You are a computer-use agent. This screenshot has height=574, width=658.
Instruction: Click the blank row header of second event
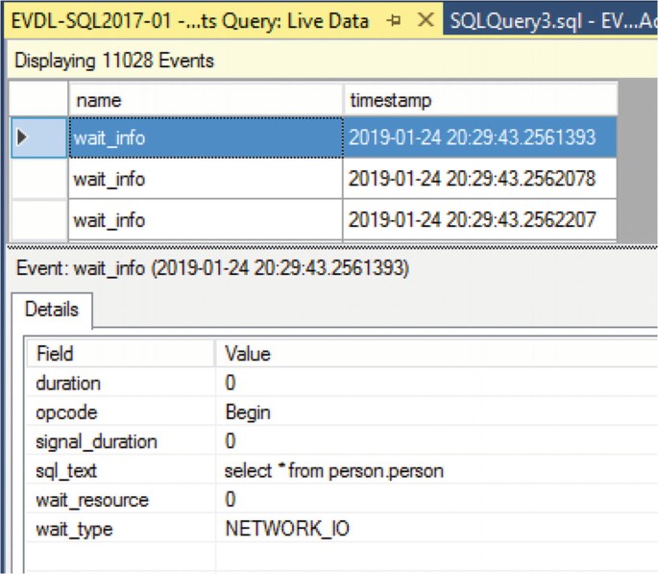37,179
